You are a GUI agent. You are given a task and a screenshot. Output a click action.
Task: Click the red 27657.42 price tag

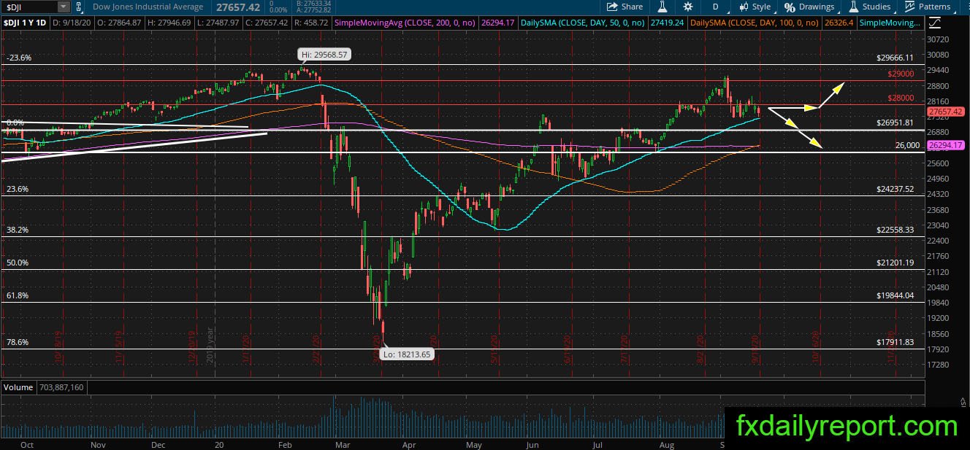pyautogui.click(x=946, y=112)
